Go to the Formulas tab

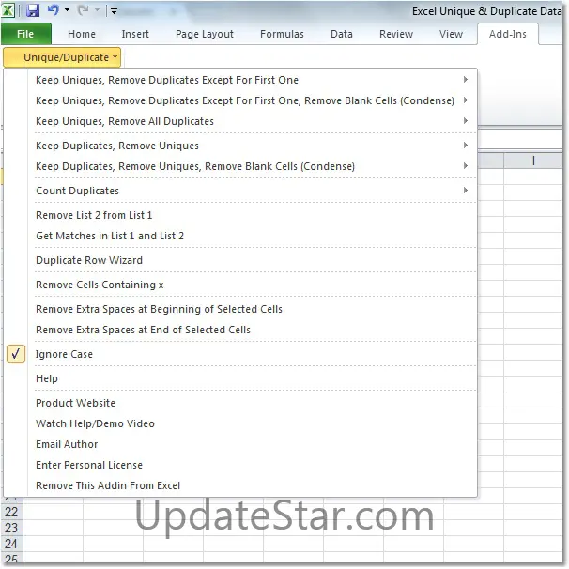click(x=282, y=34)
